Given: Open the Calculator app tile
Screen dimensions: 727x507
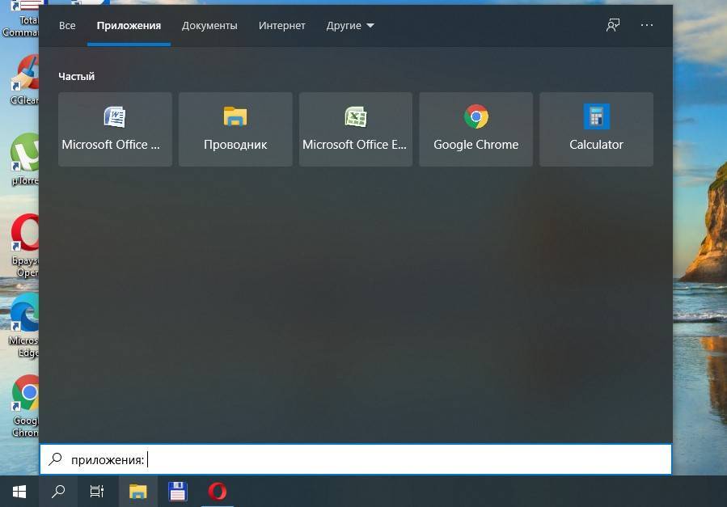Looking at the screenshot, I should pos(596,129).
